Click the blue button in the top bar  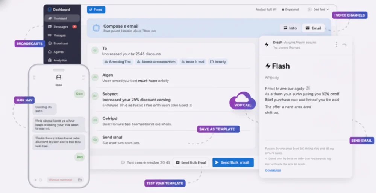point(96,10)
